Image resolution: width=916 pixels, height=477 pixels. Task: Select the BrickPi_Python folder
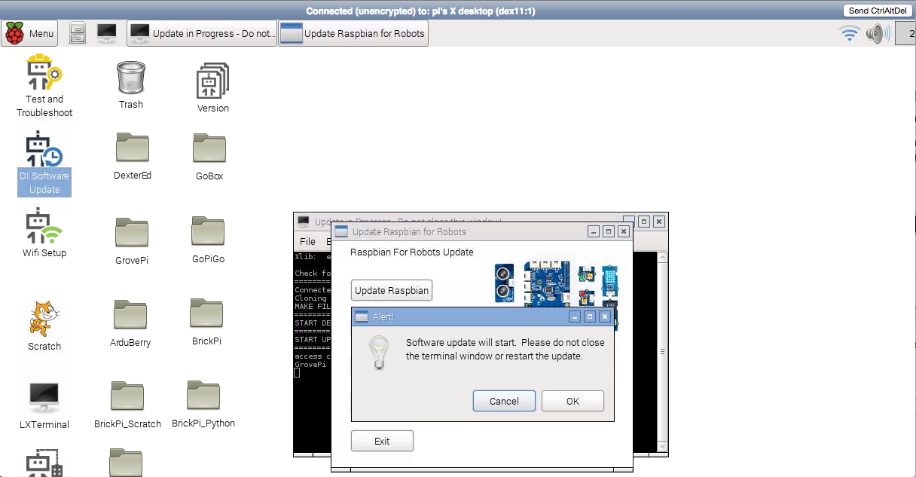click(203, 404)
